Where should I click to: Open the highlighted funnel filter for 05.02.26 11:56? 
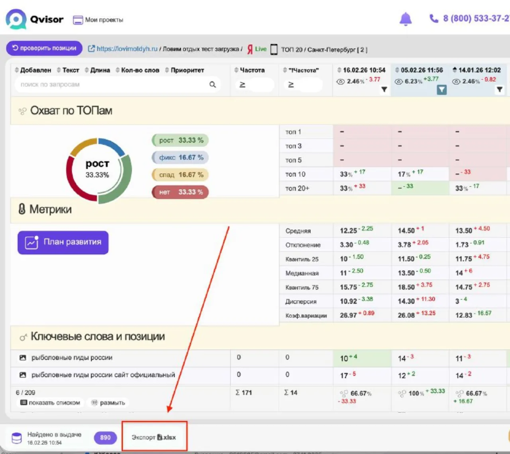[442, 90]
